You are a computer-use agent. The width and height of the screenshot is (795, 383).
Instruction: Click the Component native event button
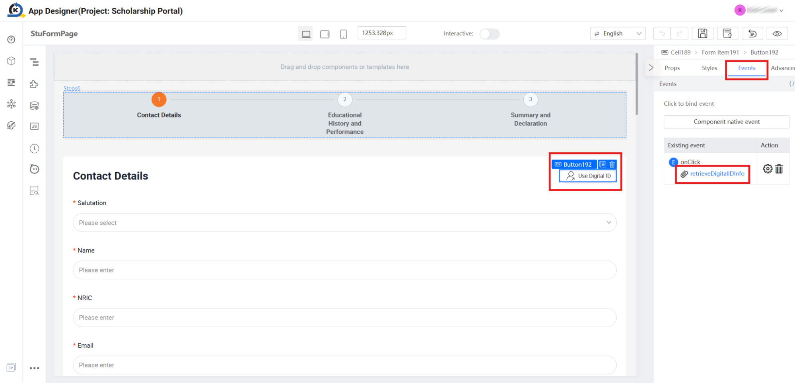pos(726,122)
